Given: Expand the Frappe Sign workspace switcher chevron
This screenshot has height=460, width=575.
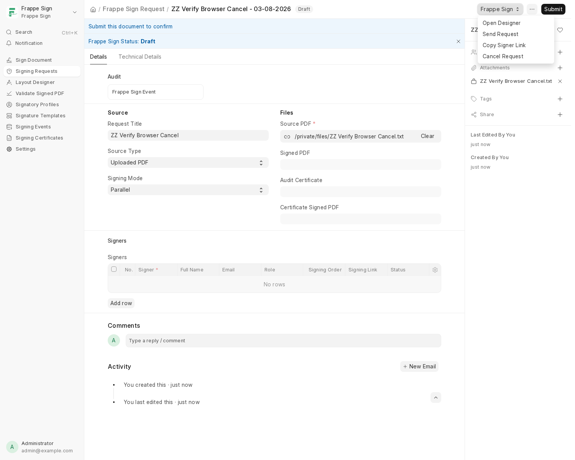Looking at the screenshot, I should pyautogui.click(x=75, y=12).
